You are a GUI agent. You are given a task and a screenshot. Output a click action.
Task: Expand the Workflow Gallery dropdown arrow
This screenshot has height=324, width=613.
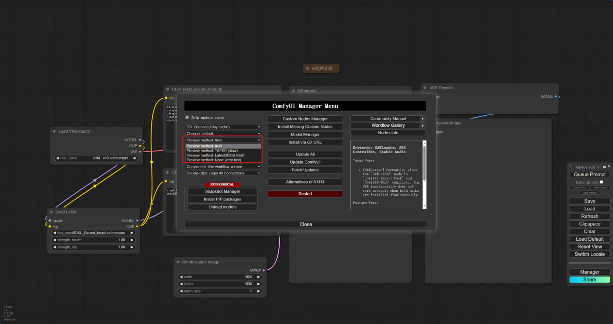(x=423, y=126)
